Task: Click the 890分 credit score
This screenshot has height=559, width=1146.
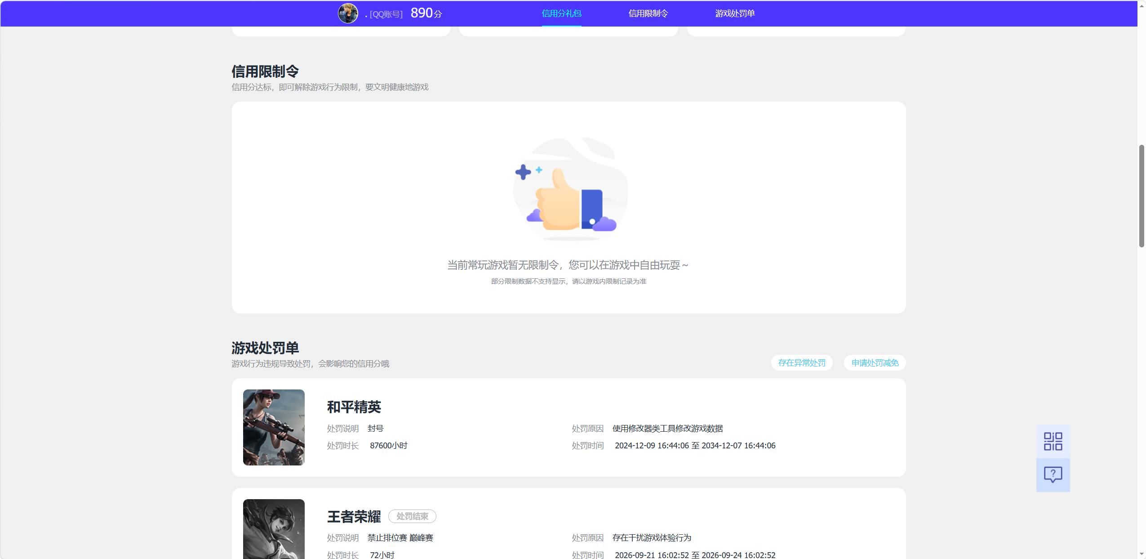Action: click(x=426, y=13)
